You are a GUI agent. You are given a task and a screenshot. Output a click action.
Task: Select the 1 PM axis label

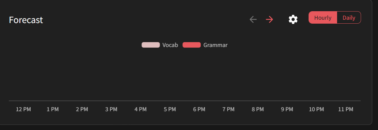click(x=53, y=109)
